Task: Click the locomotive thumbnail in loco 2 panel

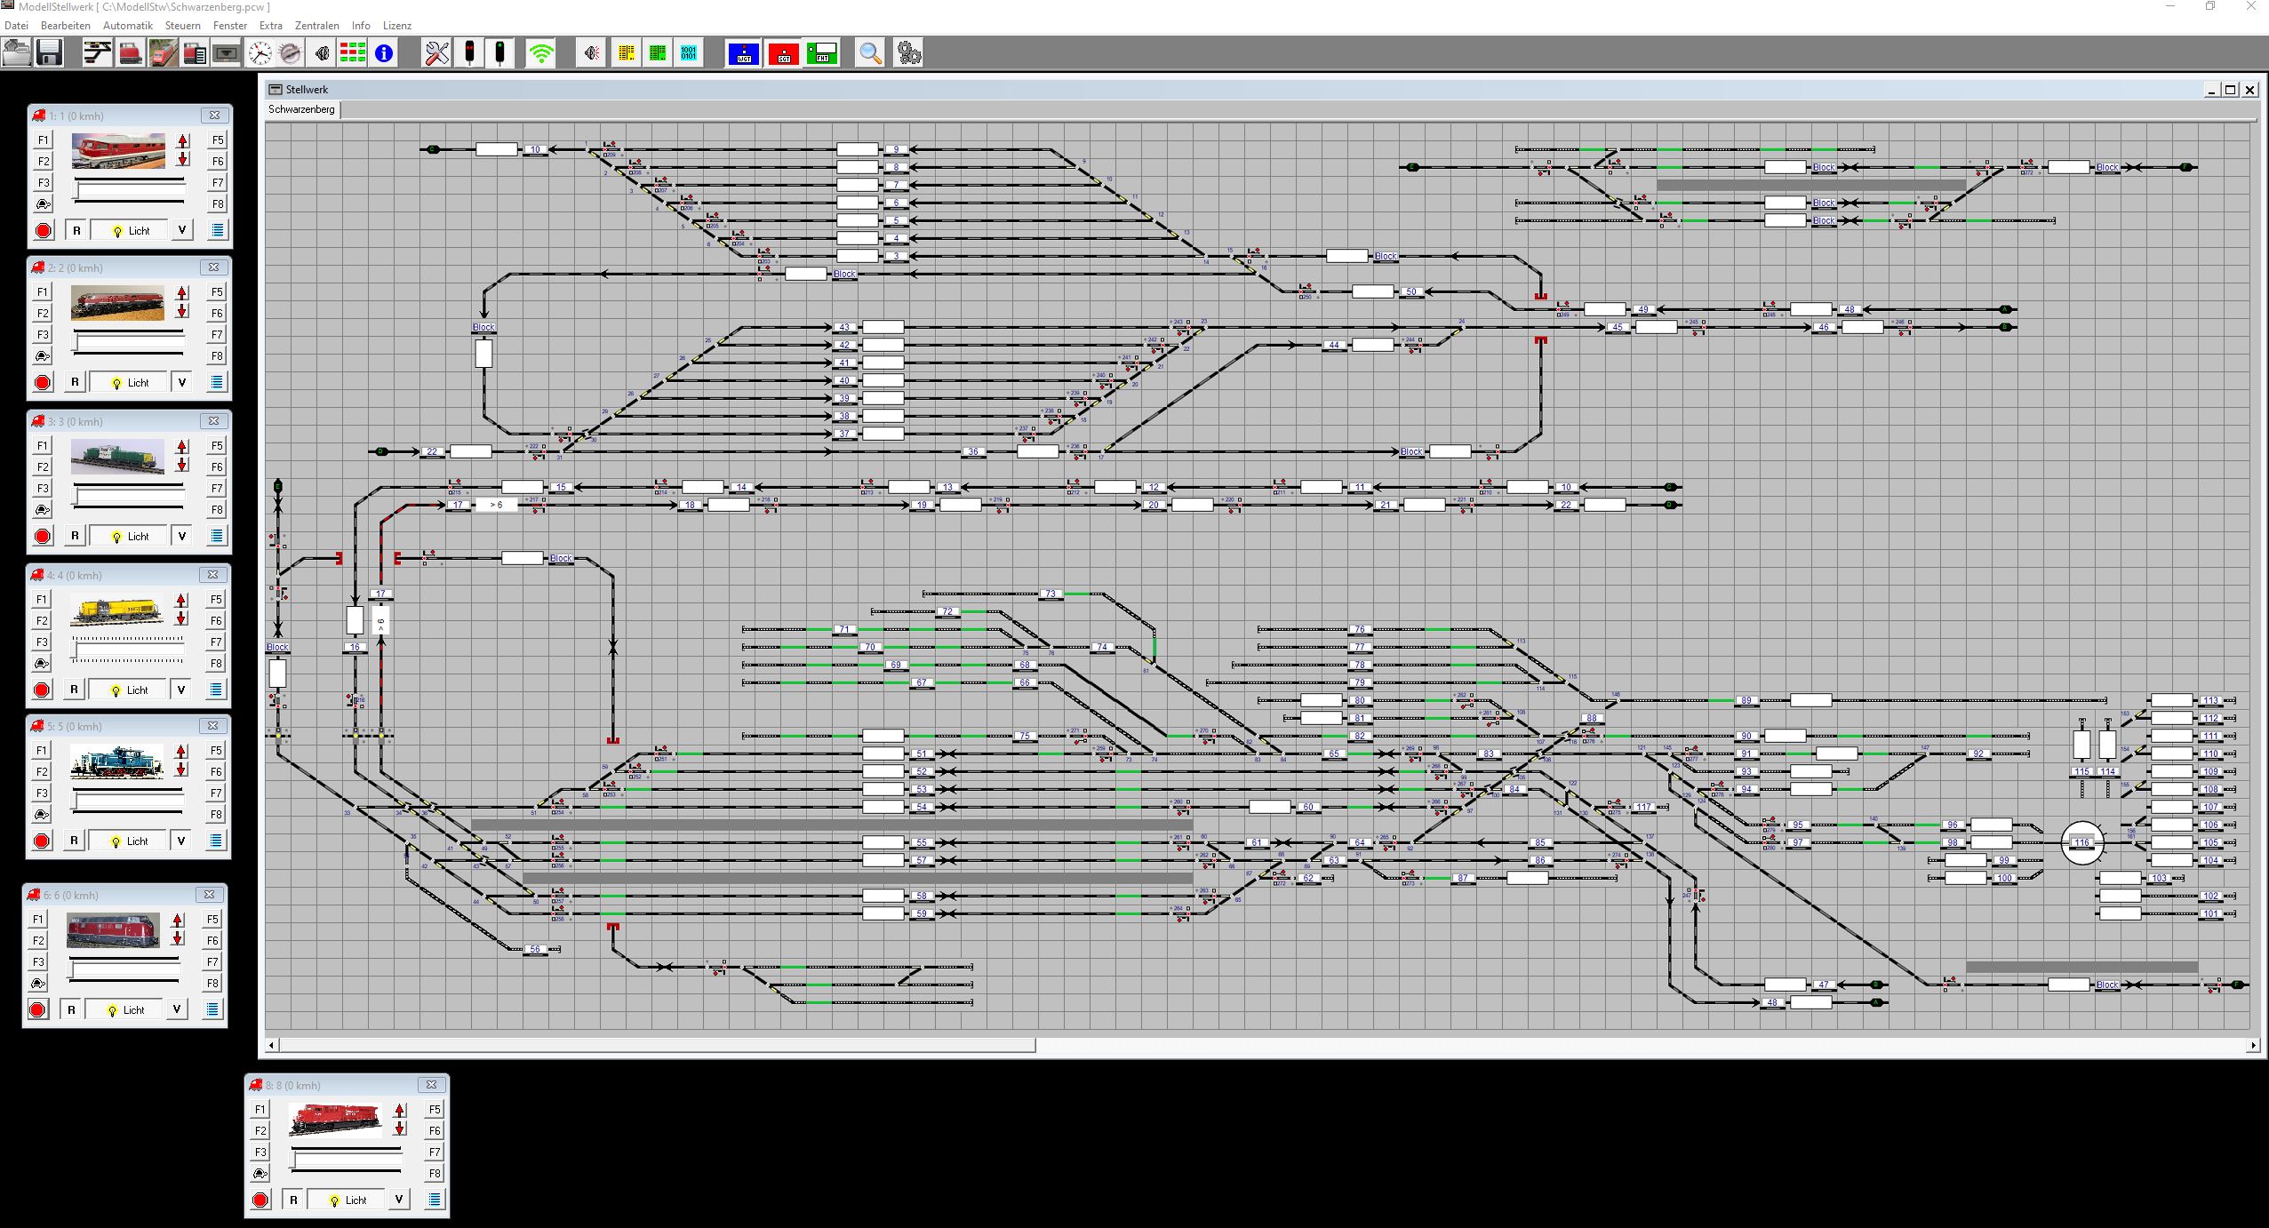Action: tap(118, 303)
